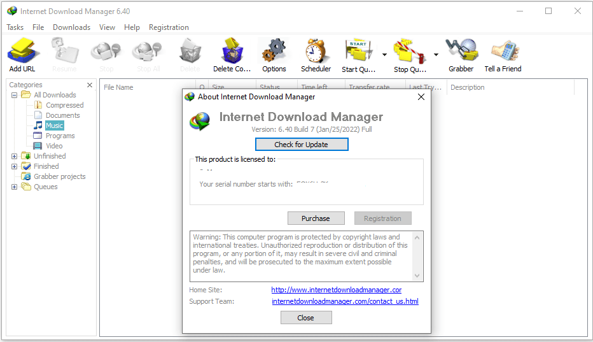The width and height of the screenshot is (593, 342).
Task: Select the Video category film icon
Action: pos(38,146)
